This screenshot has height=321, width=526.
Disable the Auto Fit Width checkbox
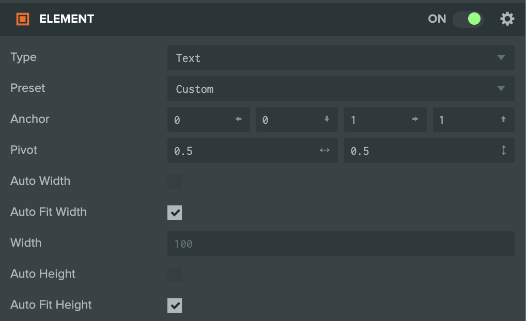174,212
